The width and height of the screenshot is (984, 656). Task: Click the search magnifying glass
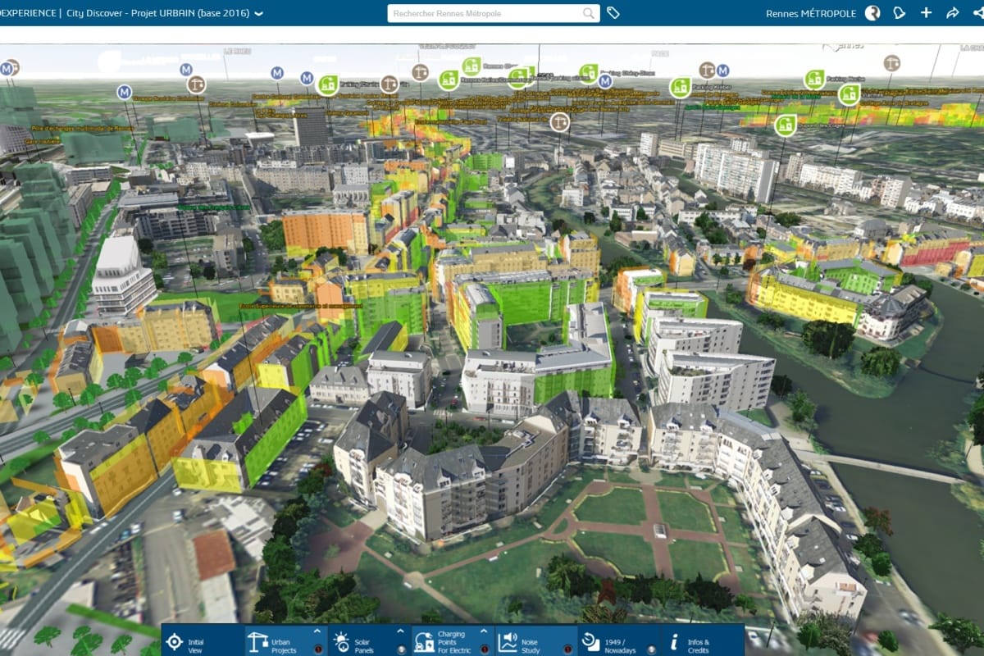click(586, 14)
